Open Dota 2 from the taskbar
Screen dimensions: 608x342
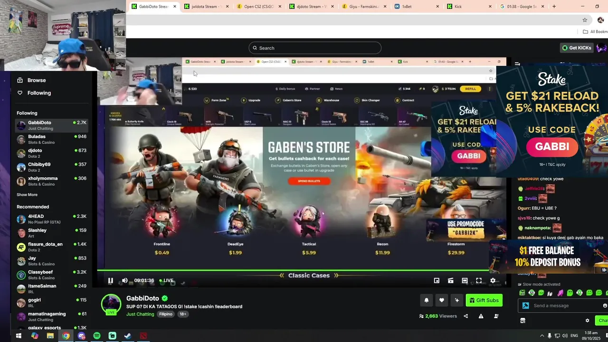pyautogui.click(x=143, y=336)
